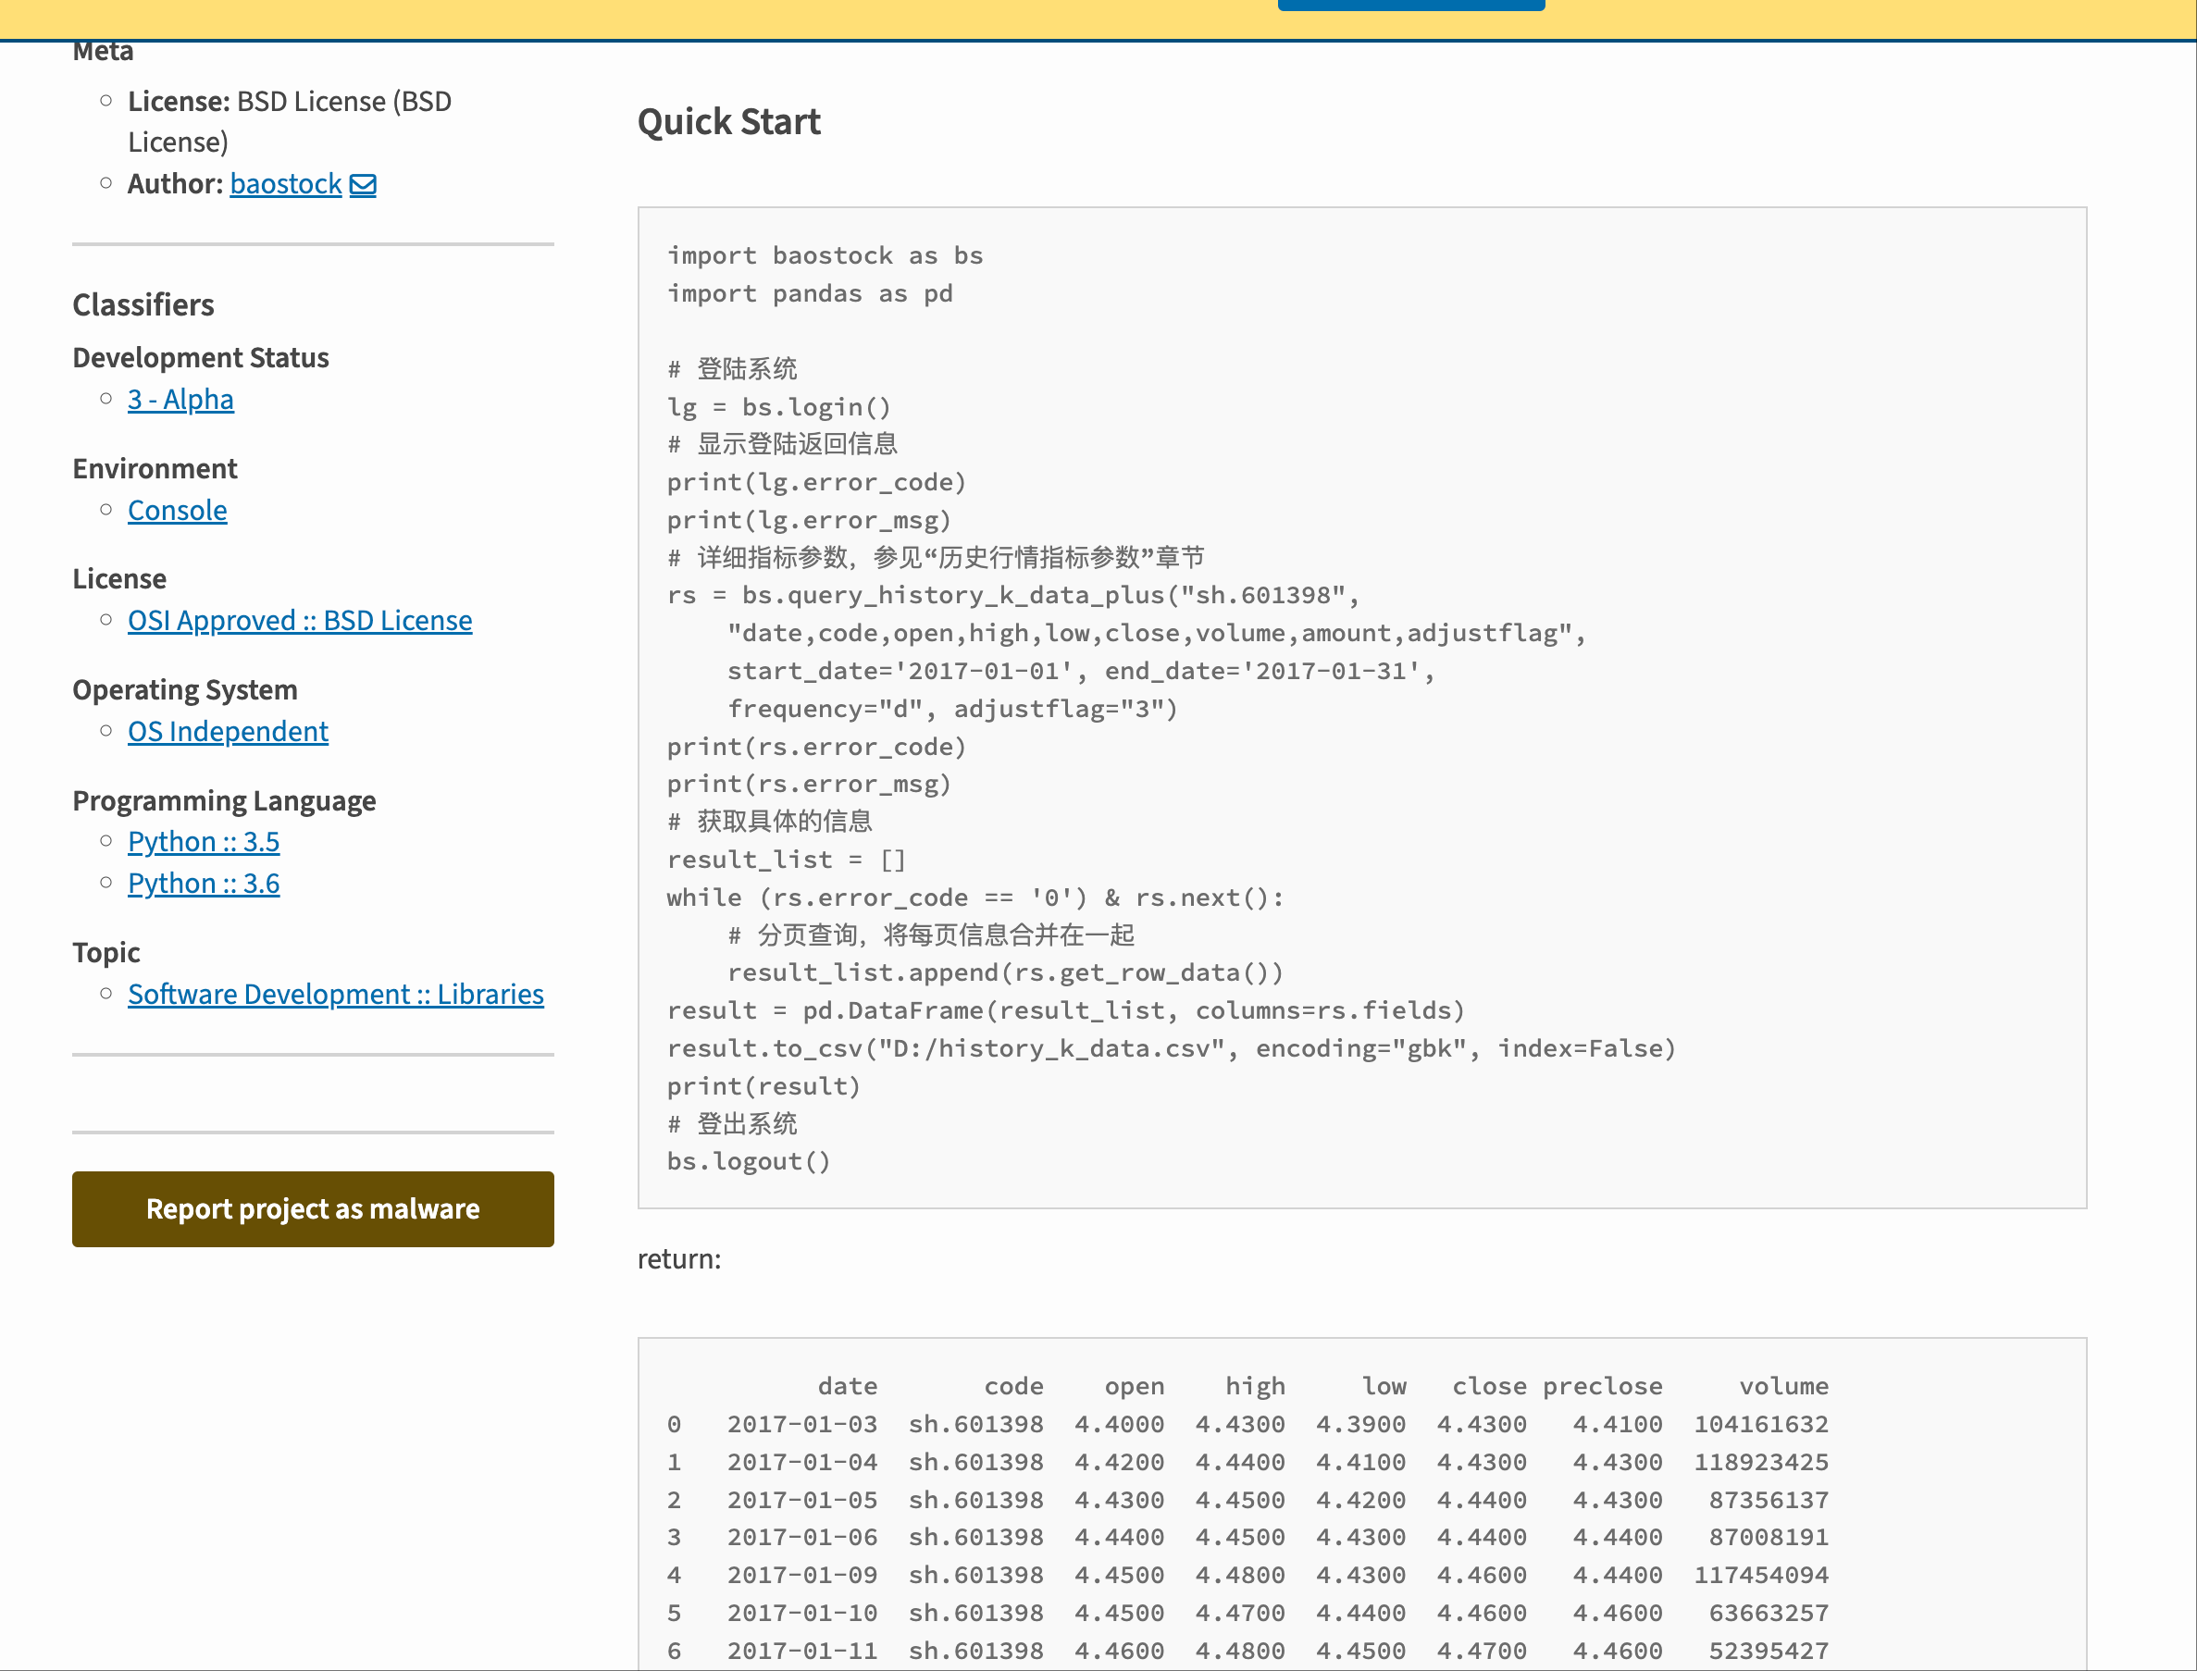Click the 'print(result)' code line
Viewport: 2197px width, 1671px height.
coord(763,1086)
